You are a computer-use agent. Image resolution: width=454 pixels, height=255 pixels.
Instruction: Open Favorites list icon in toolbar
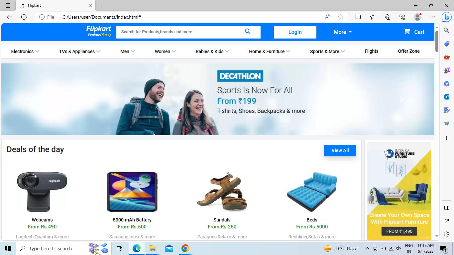tap(373, 17)
